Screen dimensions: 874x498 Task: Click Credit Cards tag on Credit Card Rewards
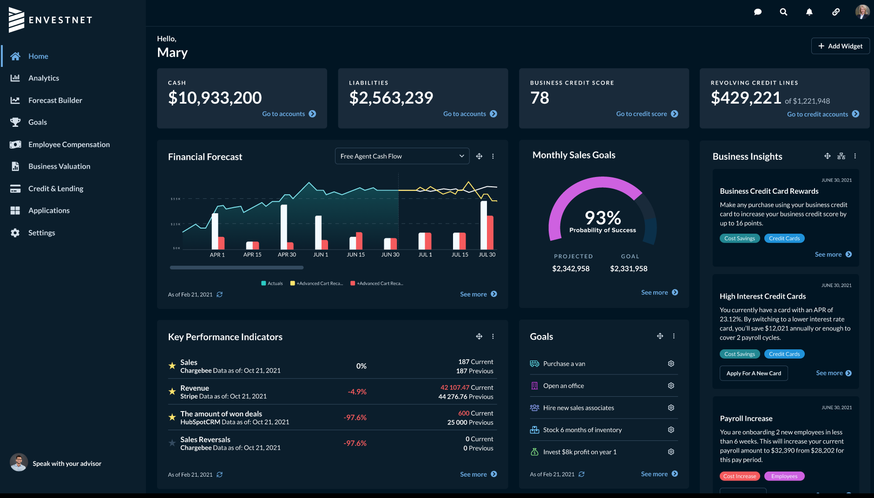tap(784, 238)
